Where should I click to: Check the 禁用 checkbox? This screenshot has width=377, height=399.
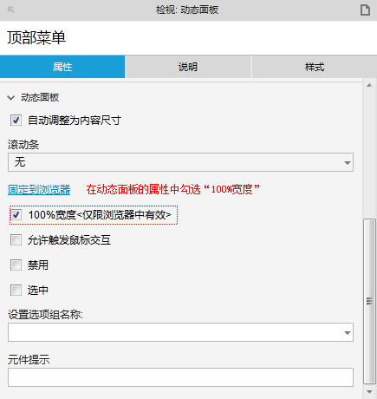[x=16, y=265]
